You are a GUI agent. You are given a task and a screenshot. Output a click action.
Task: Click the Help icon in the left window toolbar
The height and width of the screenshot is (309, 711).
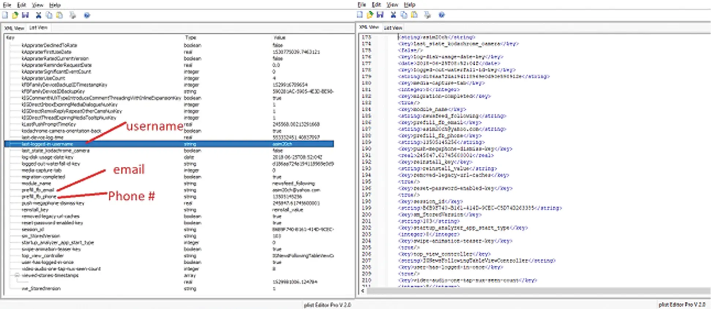(87, 15)
